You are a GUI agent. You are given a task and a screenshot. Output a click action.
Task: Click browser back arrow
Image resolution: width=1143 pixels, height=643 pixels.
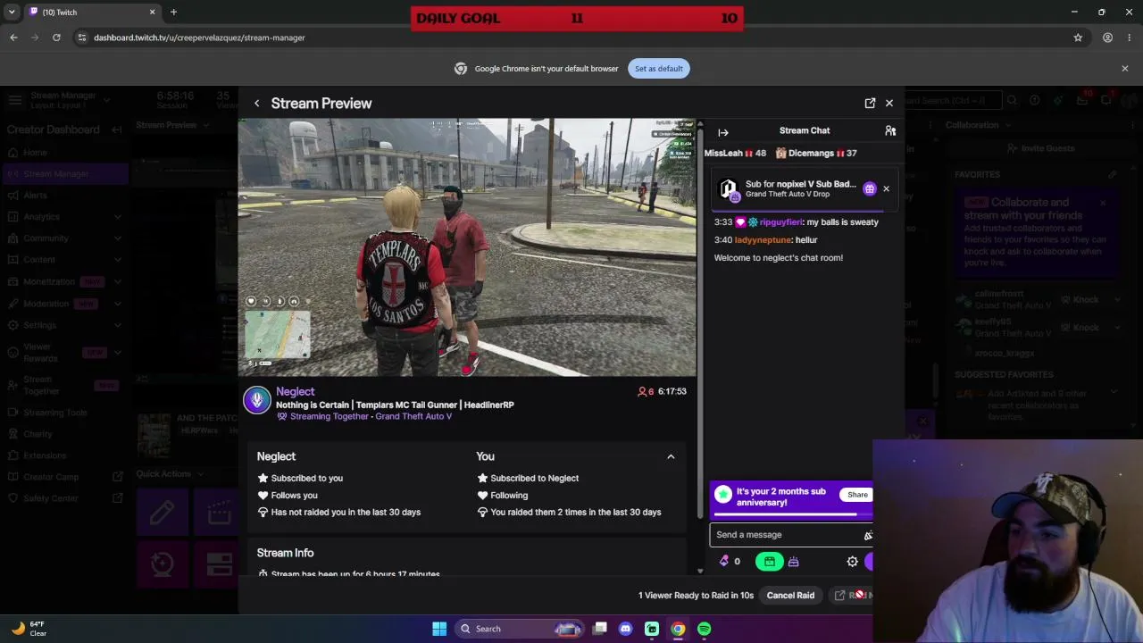point(13,38)
